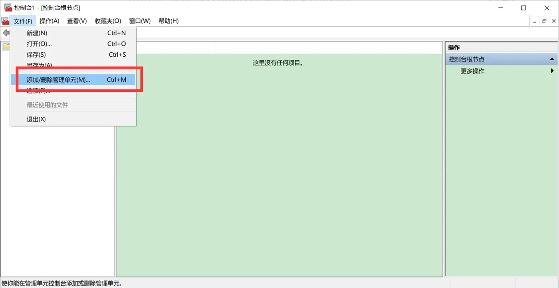Click the console icon in menu bar
Viewport: 559px width, 288px height.
[5, 21]
